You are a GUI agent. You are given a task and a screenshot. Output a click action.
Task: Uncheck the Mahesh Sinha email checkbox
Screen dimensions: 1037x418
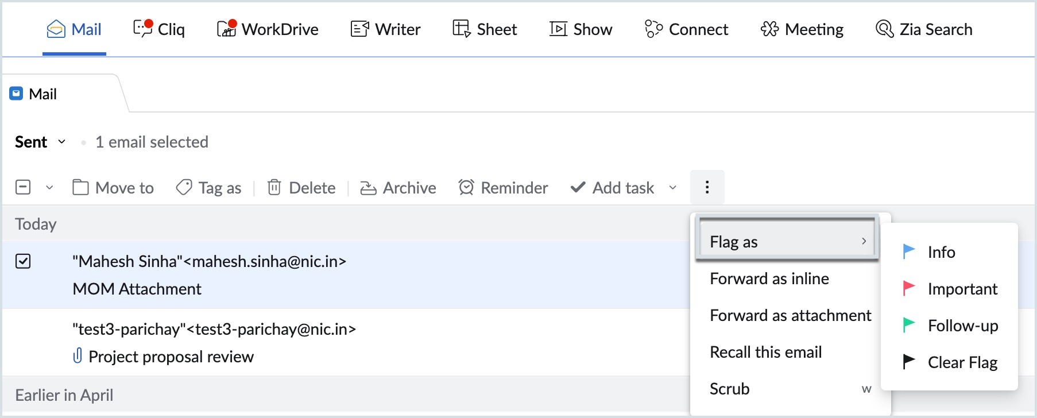point(23,261)
